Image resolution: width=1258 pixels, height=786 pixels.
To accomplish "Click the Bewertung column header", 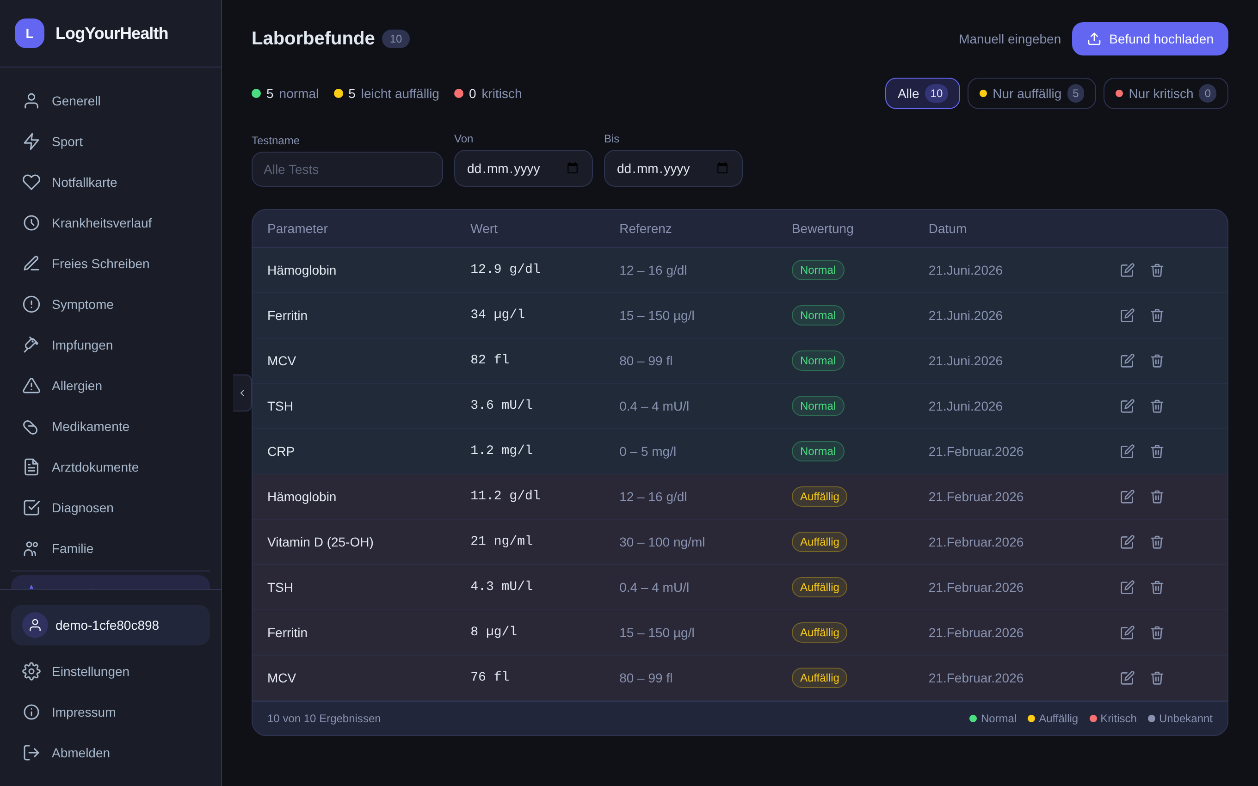I will (822, 228).
